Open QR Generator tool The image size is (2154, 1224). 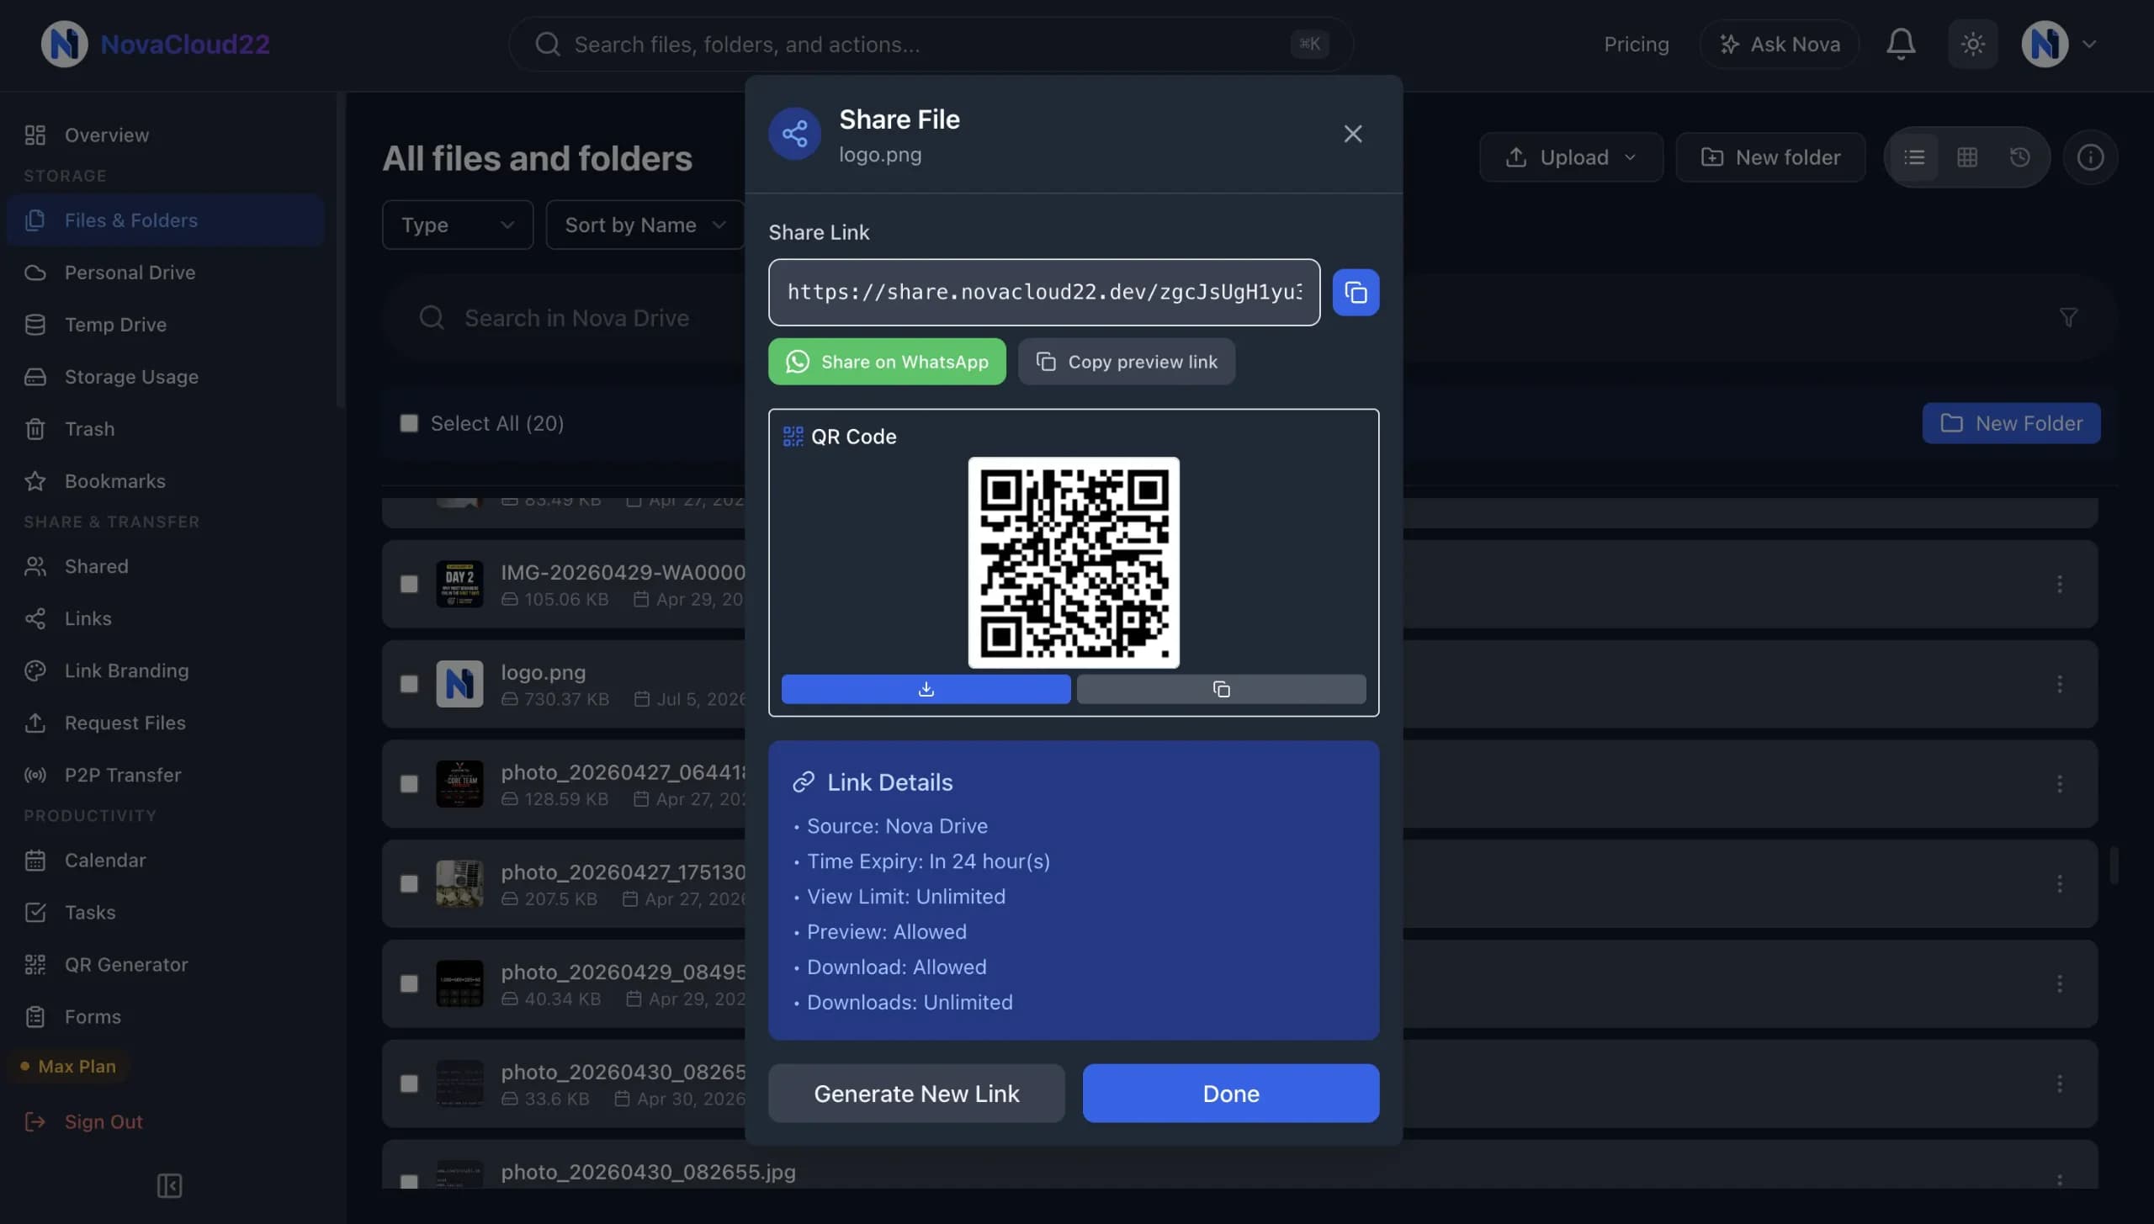165,964
